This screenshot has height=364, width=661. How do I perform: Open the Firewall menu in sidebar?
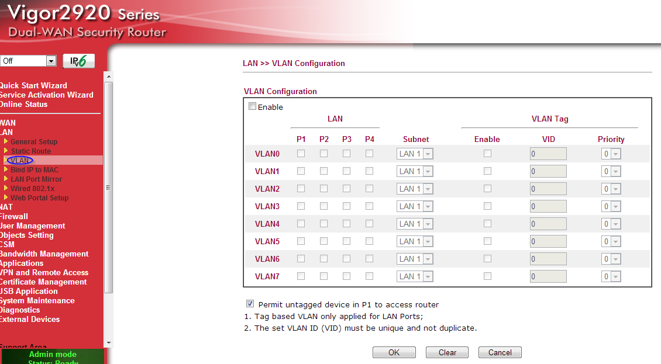pos(13,216)
